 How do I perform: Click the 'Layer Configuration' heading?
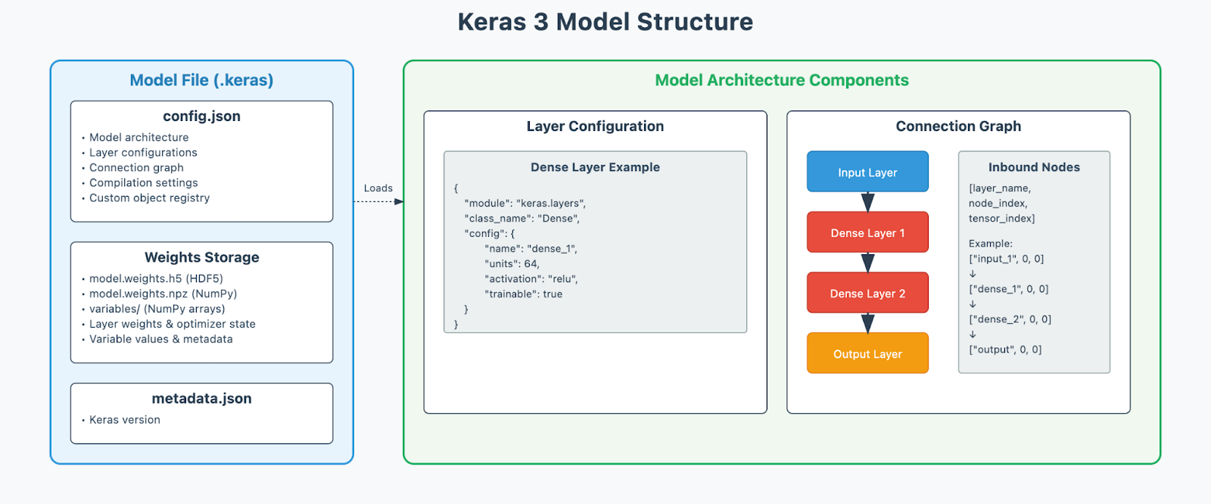point(595,126)
